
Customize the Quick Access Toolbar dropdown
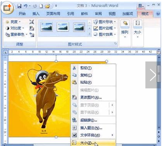[x=56, y=6]
